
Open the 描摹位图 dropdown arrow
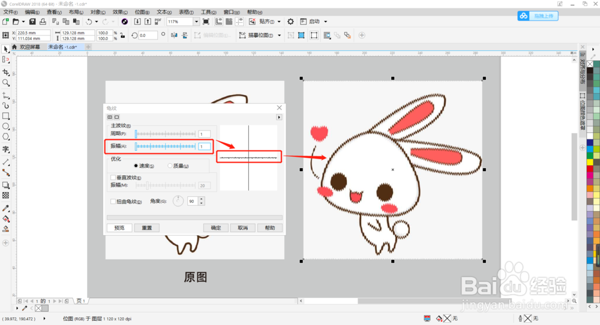280,35
